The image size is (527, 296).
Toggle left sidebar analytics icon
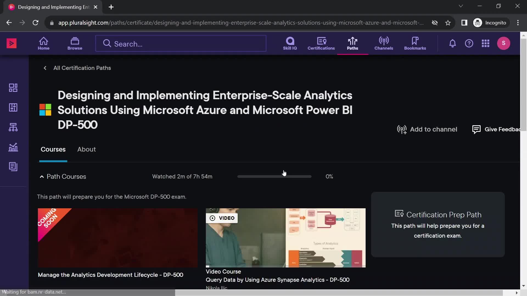tap(13, 147)
